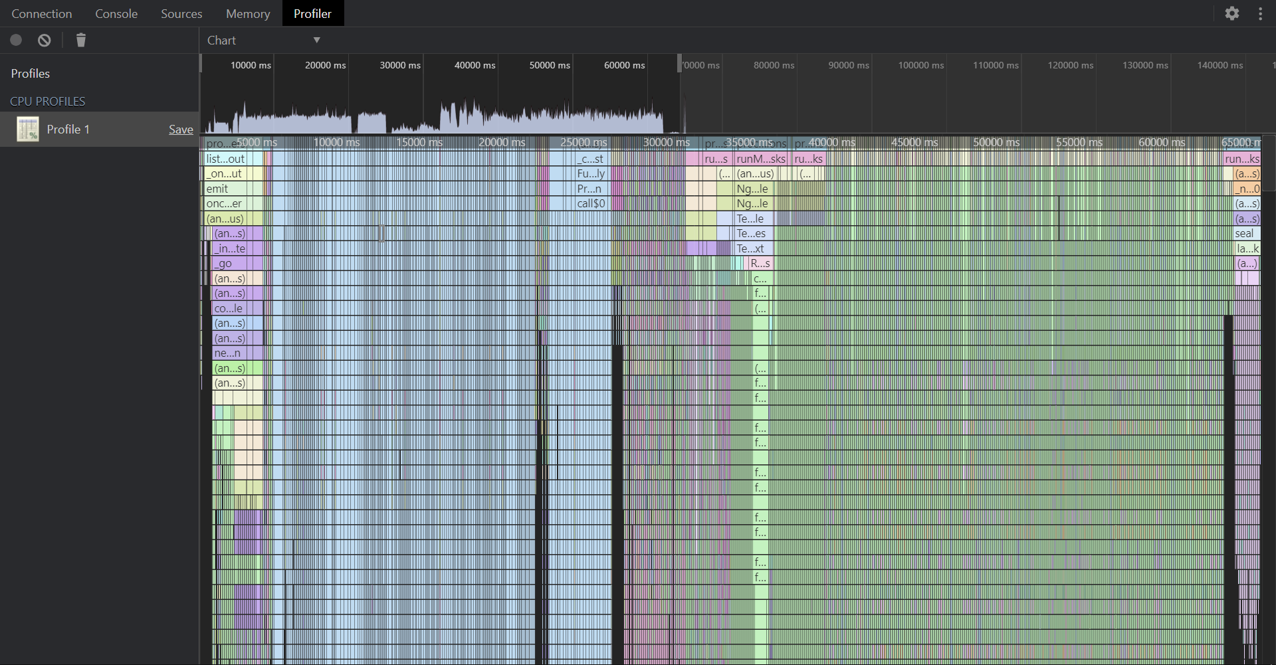Delete the profile with the trash icon
Image resolution: width=1276 pixels, height=665 pixels.
coord(81,40)
